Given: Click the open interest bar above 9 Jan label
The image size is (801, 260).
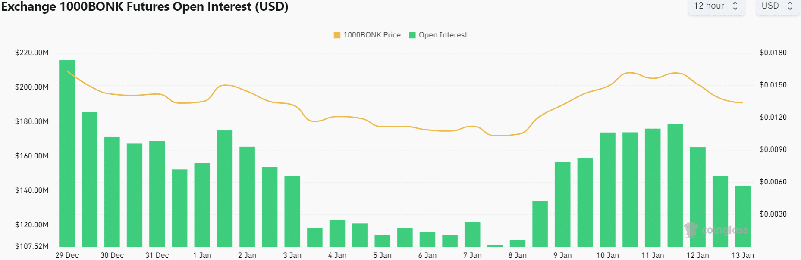Looking at the screenshot, I should click(x=562, y=204).
